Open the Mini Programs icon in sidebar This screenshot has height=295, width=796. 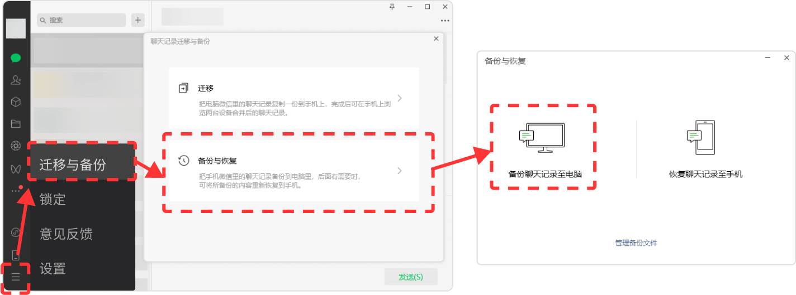point(16,232)
